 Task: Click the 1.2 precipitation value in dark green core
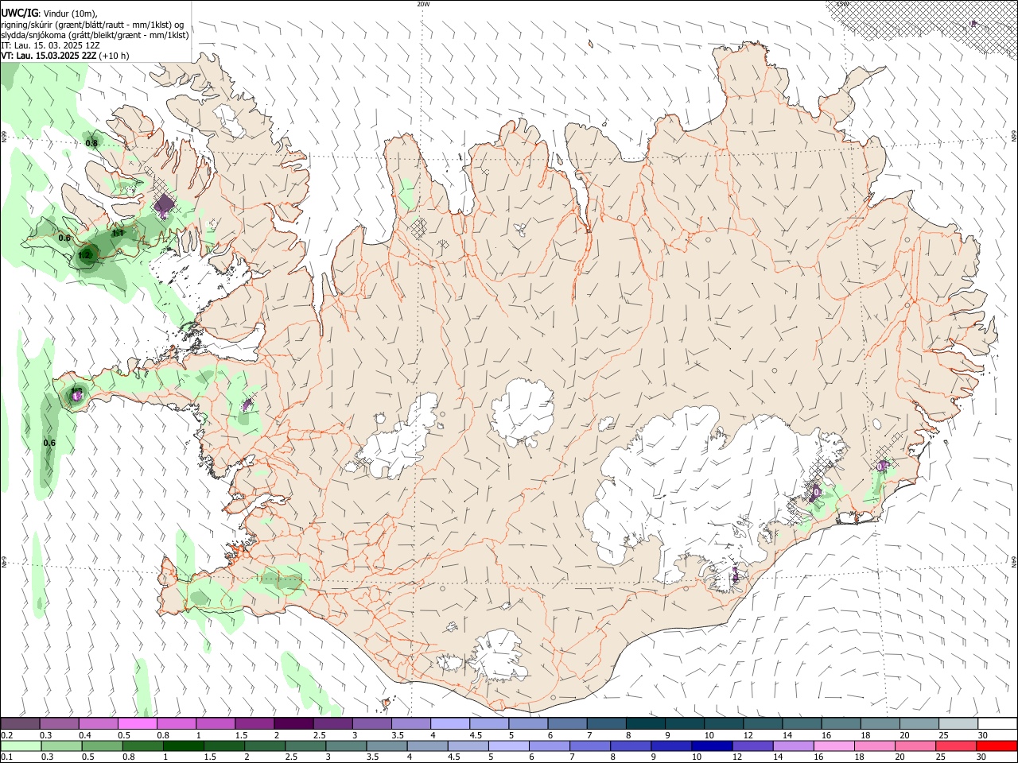(84, 255)
